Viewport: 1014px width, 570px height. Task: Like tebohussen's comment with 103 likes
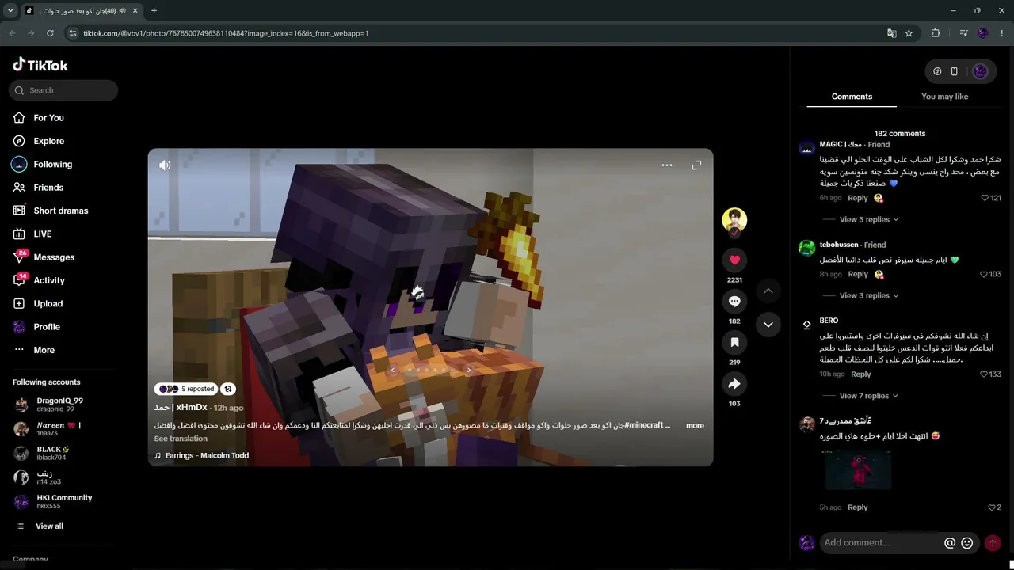984,274
